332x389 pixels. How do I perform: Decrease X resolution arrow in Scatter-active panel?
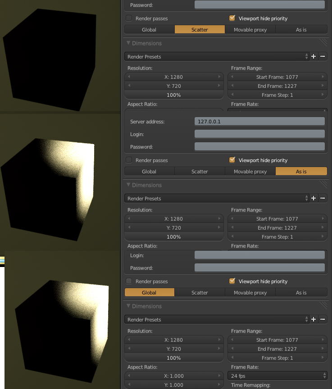(x=129, y=77)
